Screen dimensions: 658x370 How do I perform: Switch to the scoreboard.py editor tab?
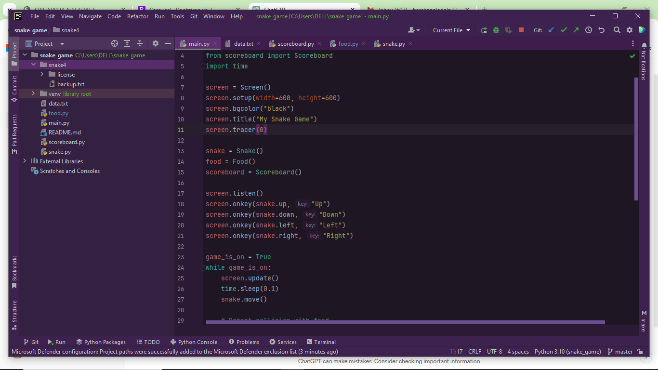295,43
